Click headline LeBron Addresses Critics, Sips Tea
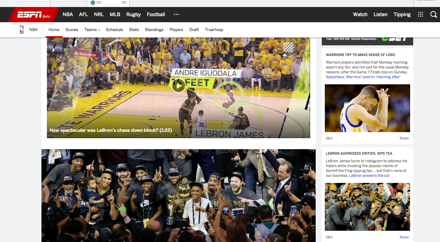Image resolution: width=440 pixels, height=242 pixels. (x=359, y=153)
